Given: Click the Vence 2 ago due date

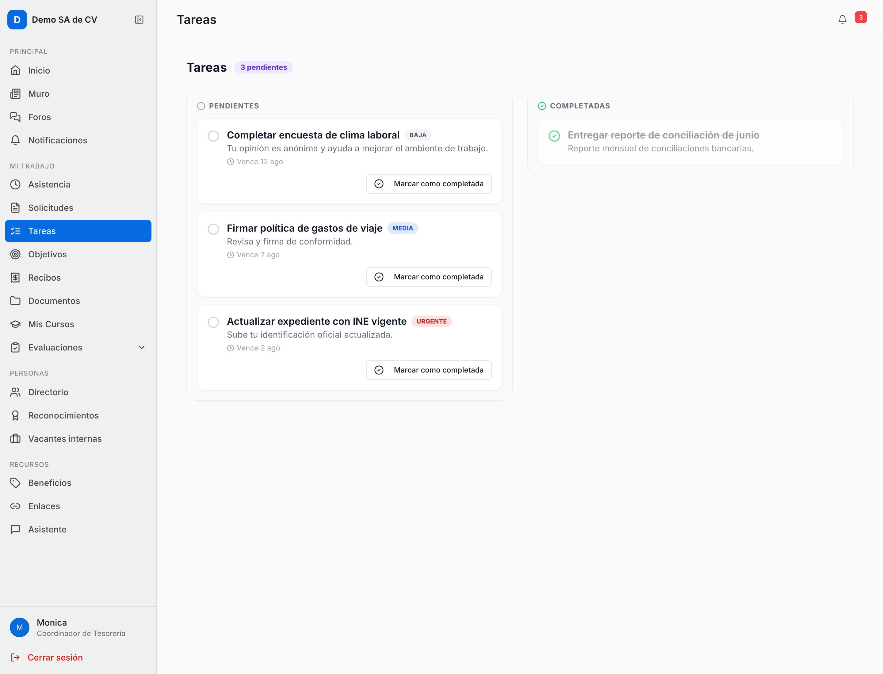Looking at the screenshot, I should pyautogui.click(x=253, y=348).
